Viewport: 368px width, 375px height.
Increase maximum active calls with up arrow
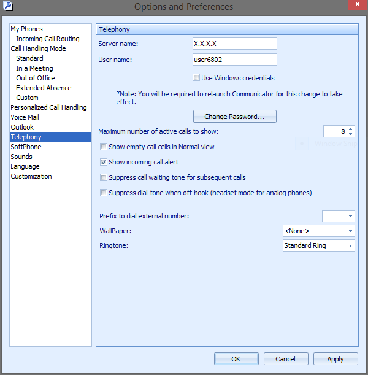pos(350,129)
